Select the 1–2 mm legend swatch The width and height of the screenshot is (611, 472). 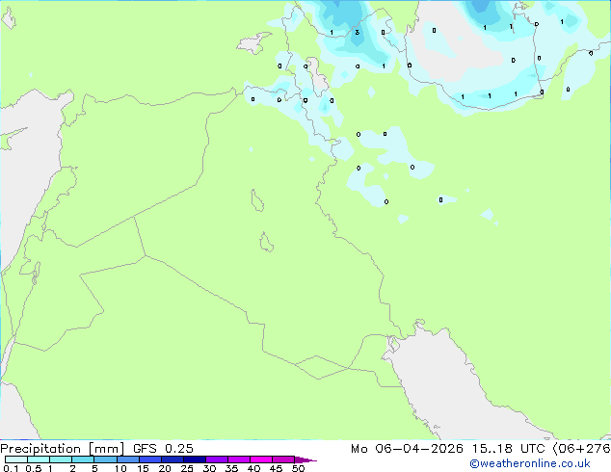(x=61, y=459)
